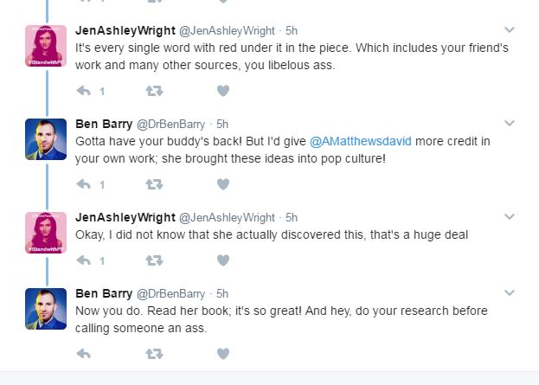
Task: Expand the chevron menu on the 'Now you do' tweet
Action: [x=509, y=293]
